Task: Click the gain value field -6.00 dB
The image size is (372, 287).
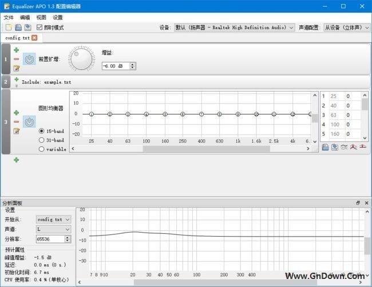Action: (116, 66)
